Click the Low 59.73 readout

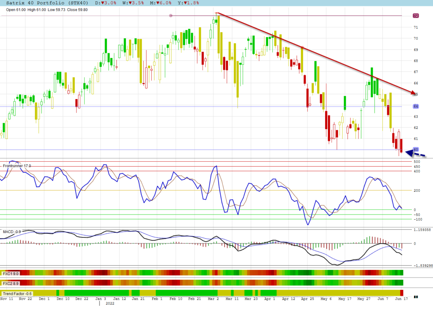tap(57, 10)
